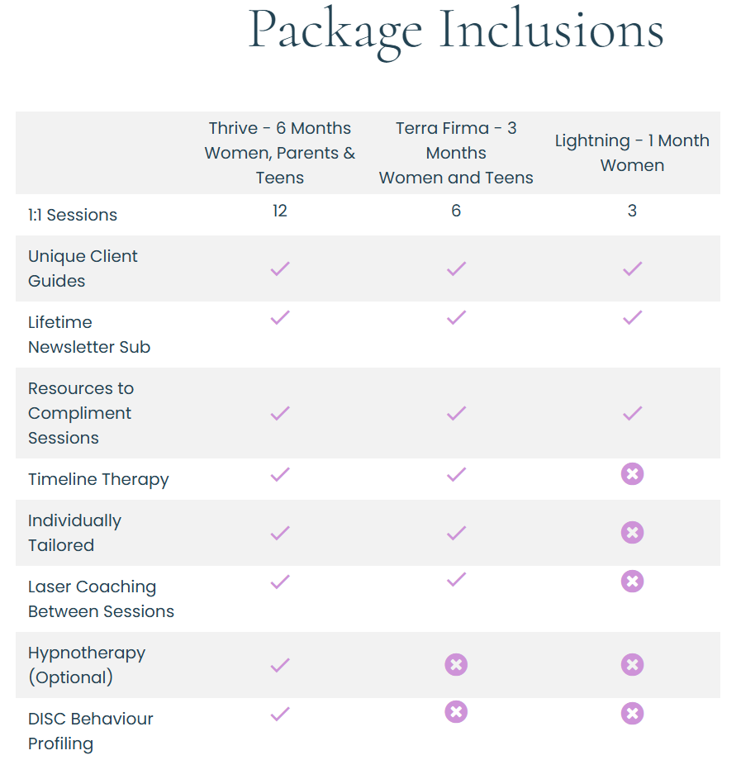Click Thrive checkmark for DISC Behaviour Profiling

tap(280, 714)
